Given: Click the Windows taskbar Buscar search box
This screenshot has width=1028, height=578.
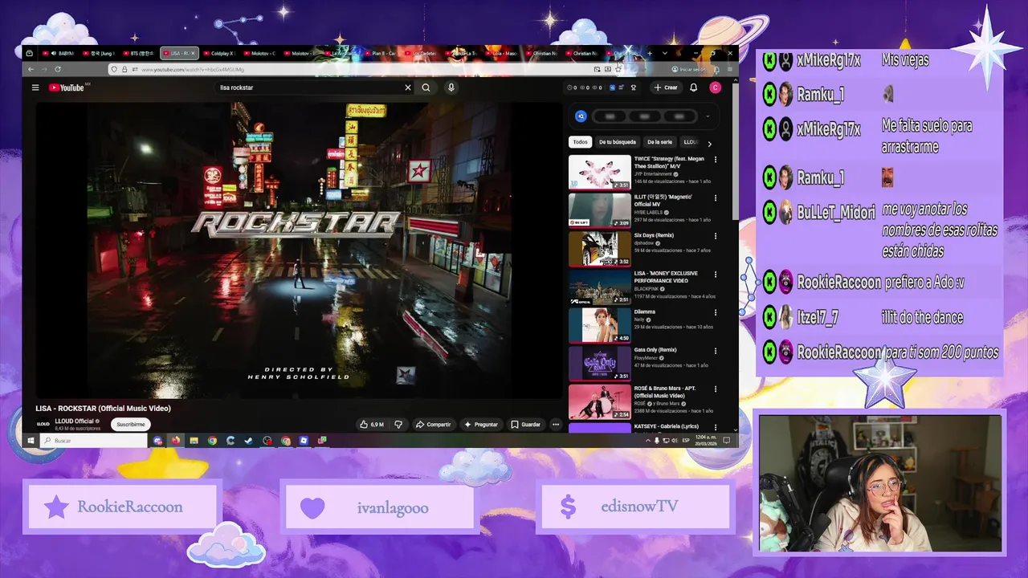Looking at the screenshot, I should tap(92, 441).
